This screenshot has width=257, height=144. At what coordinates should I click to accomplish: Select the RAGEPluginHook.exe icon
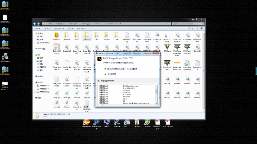pyautogui.click(x=177, y=65)
